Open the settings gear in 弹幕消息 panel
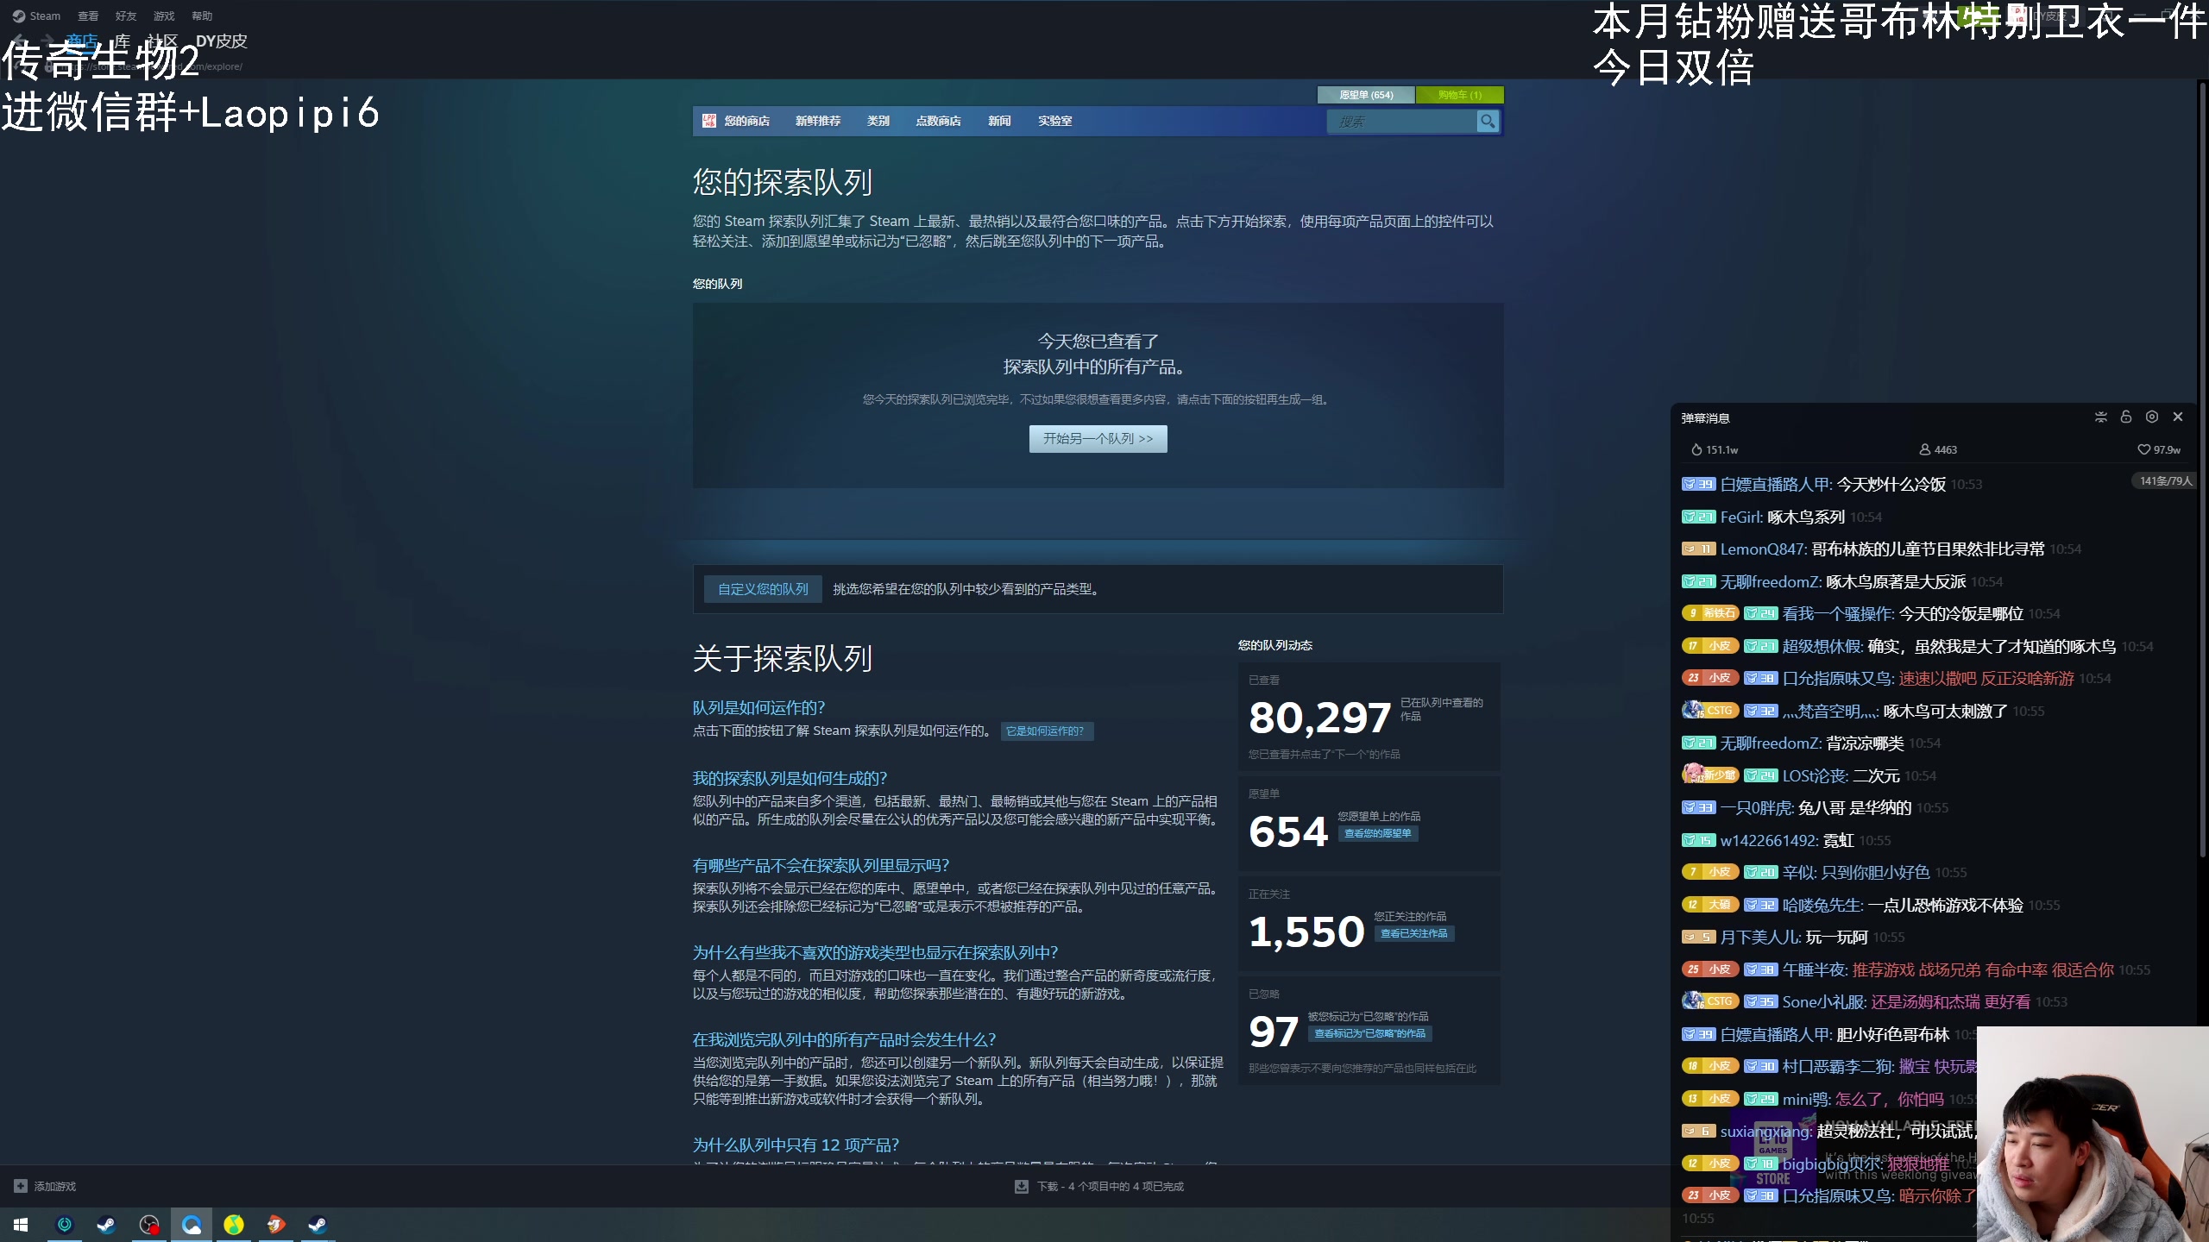Image resolution: width=2209 pixels, height=1242 pixels. click(2152, 417)
